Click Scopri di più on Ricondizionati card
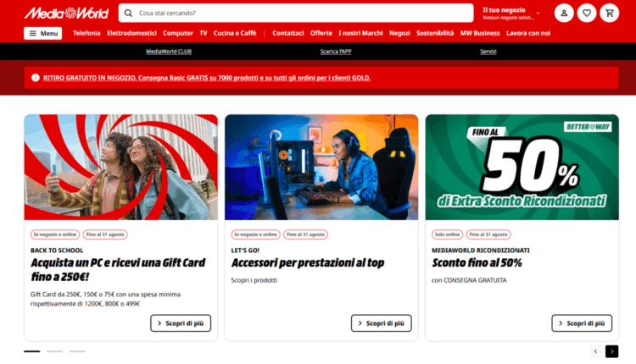Viewport: 636px width, 364px height. point(582,323)
